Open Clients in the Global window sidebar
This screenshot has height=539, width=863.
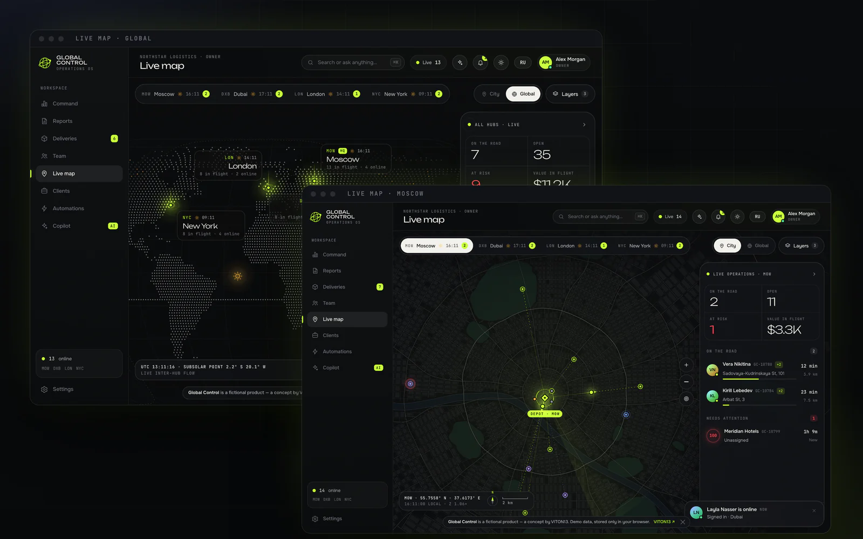pyautogui.click(x=79, y=191)
